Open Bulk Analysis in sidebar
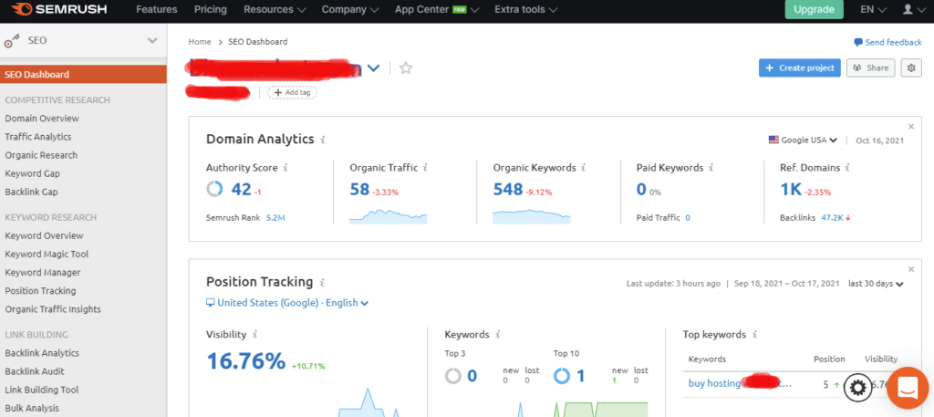 (32, 408)
